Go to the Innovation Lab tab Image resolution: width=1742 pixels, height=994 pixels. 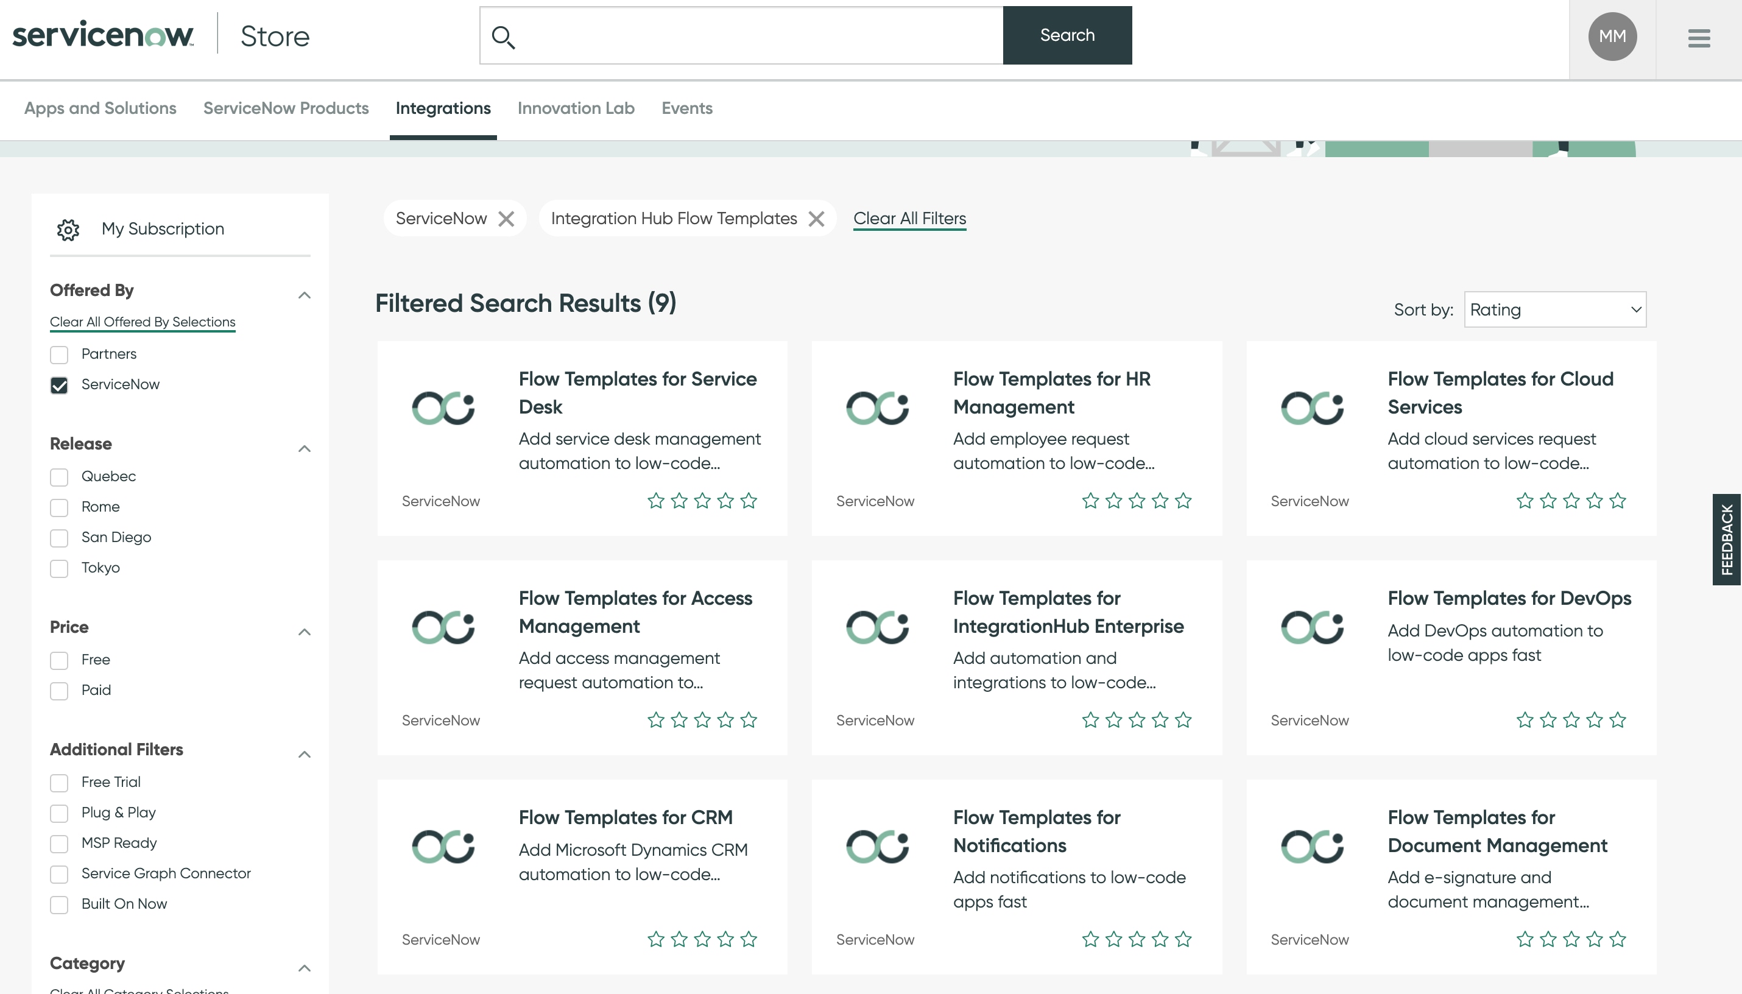coord(576,108)
